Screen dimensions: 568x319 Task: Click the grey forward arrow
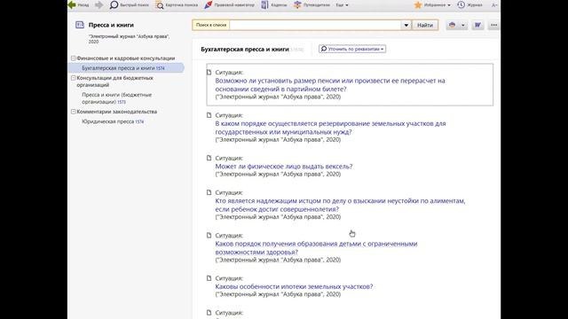click(x=99, y=5)
